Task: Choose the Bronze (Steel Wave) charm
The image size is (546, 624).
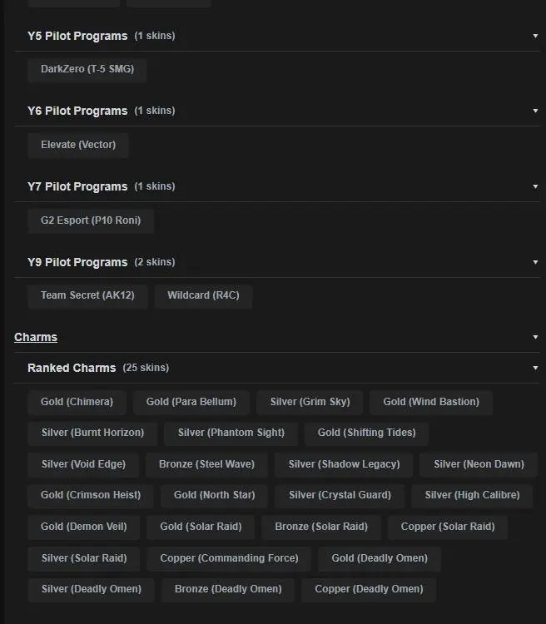Action: point(207,464)
